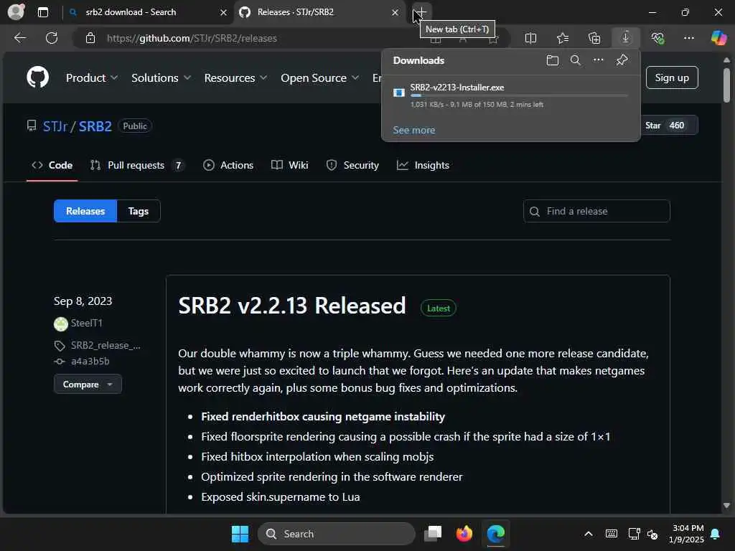
Task: Expand the Solutions menu
Action: (x=161, y=77)
